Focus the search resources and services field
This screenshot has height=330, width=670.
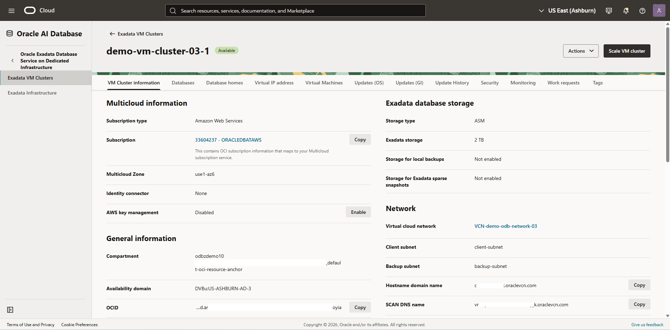coord(296,10)
